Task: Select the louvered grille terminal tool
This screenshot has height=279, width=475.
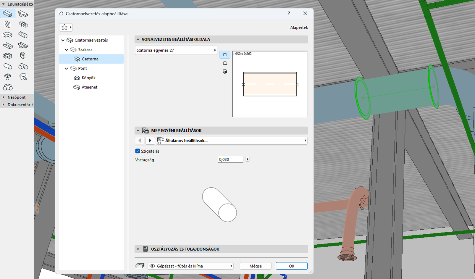Action: pos(8,24)
